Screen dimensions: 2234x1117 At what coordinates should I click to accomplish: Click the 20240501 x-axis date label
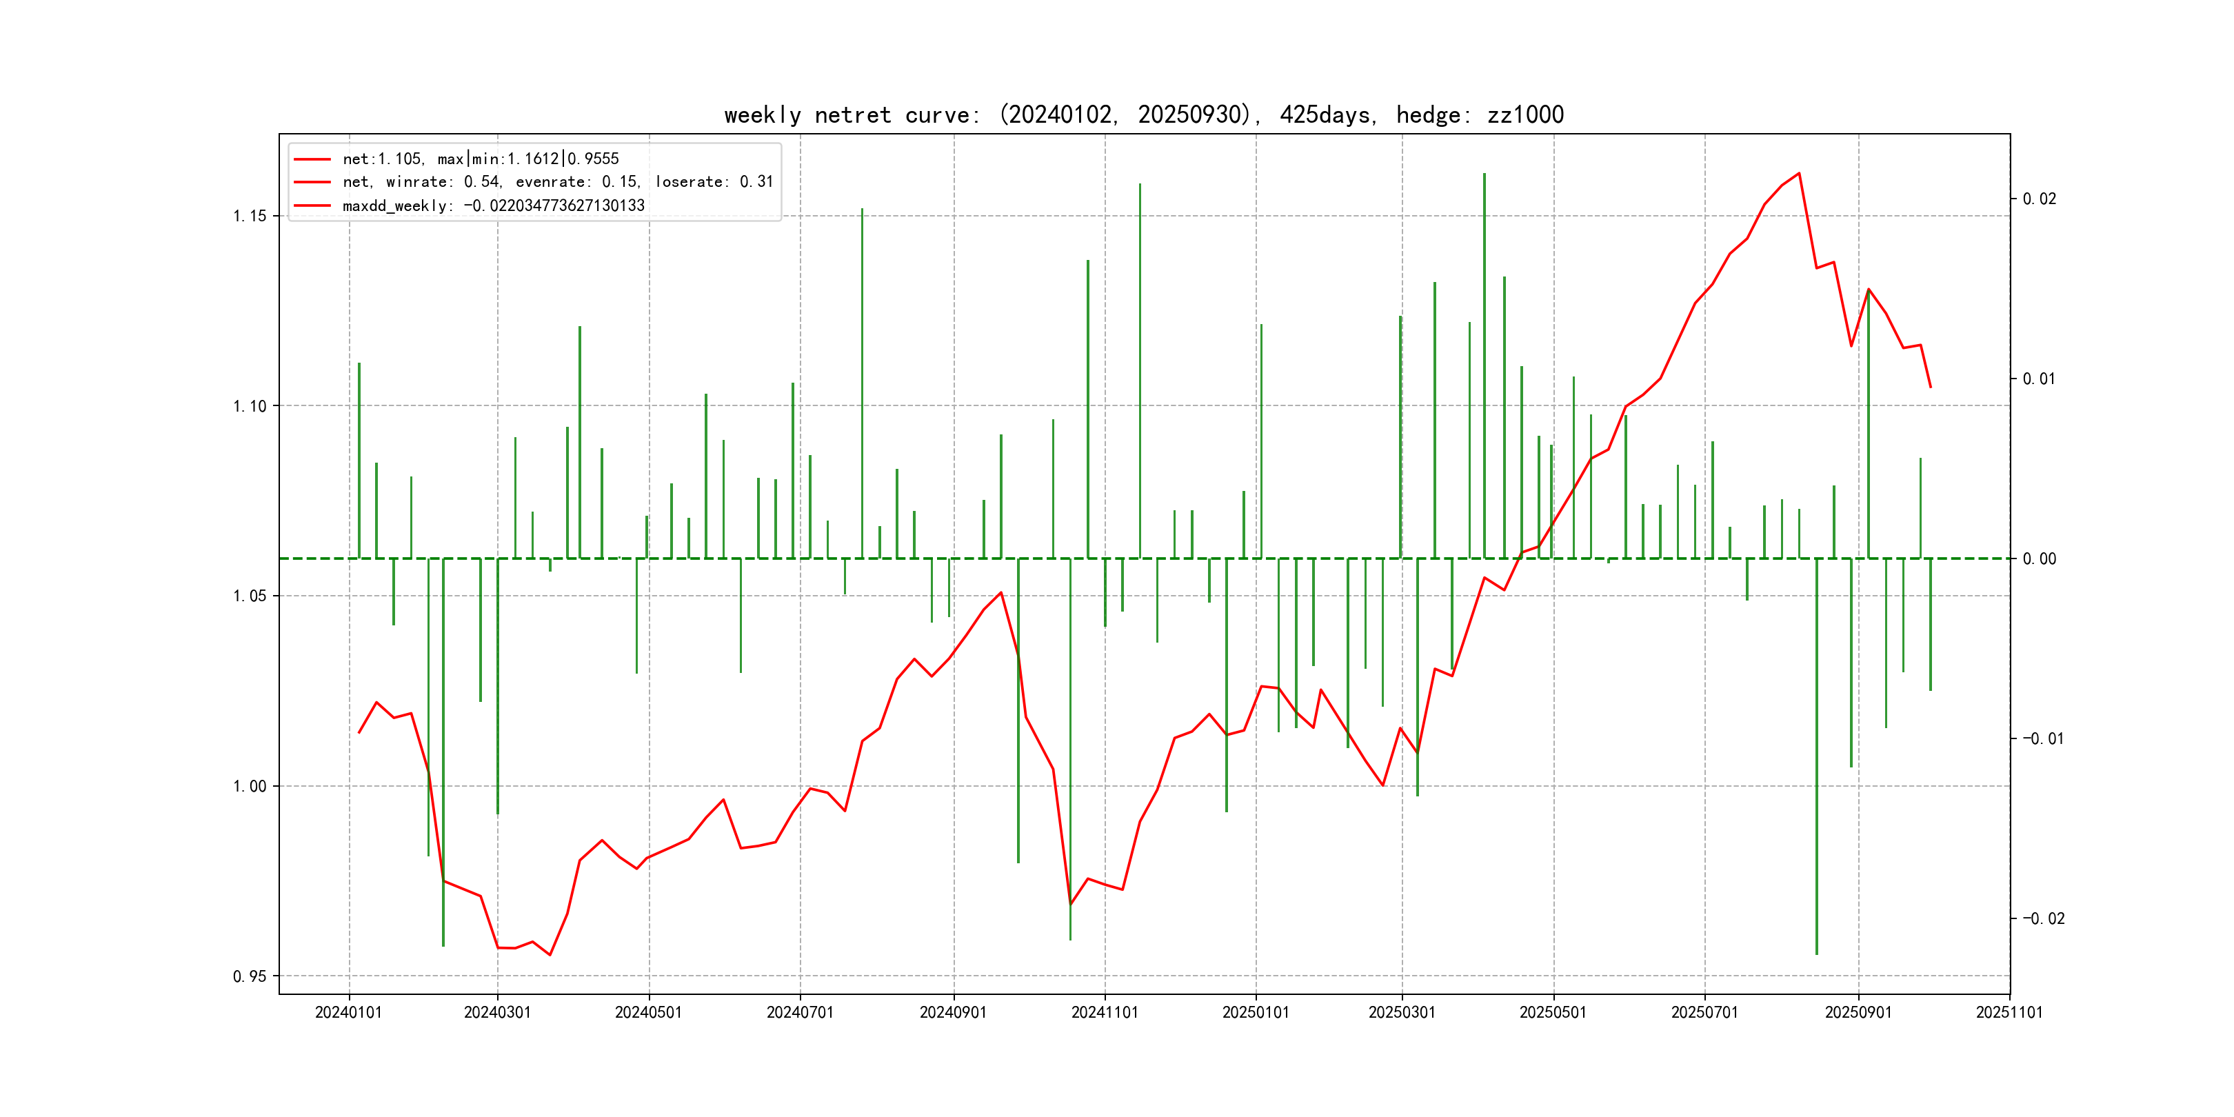tap(649, 1012)
